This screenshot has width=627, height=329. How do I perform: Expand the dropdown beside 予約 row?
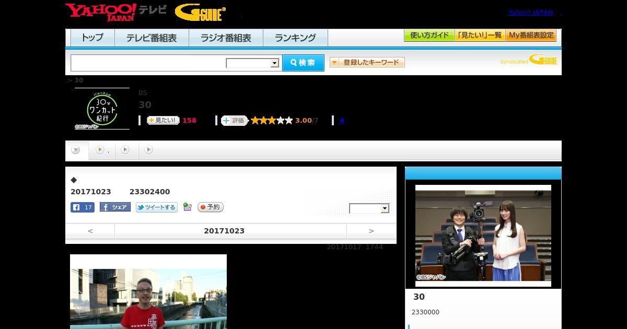coord(369,208)
